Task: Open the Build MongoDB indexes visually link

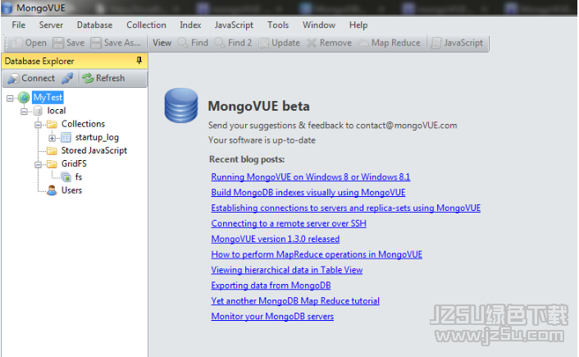Action: click(x=308, y=193)
